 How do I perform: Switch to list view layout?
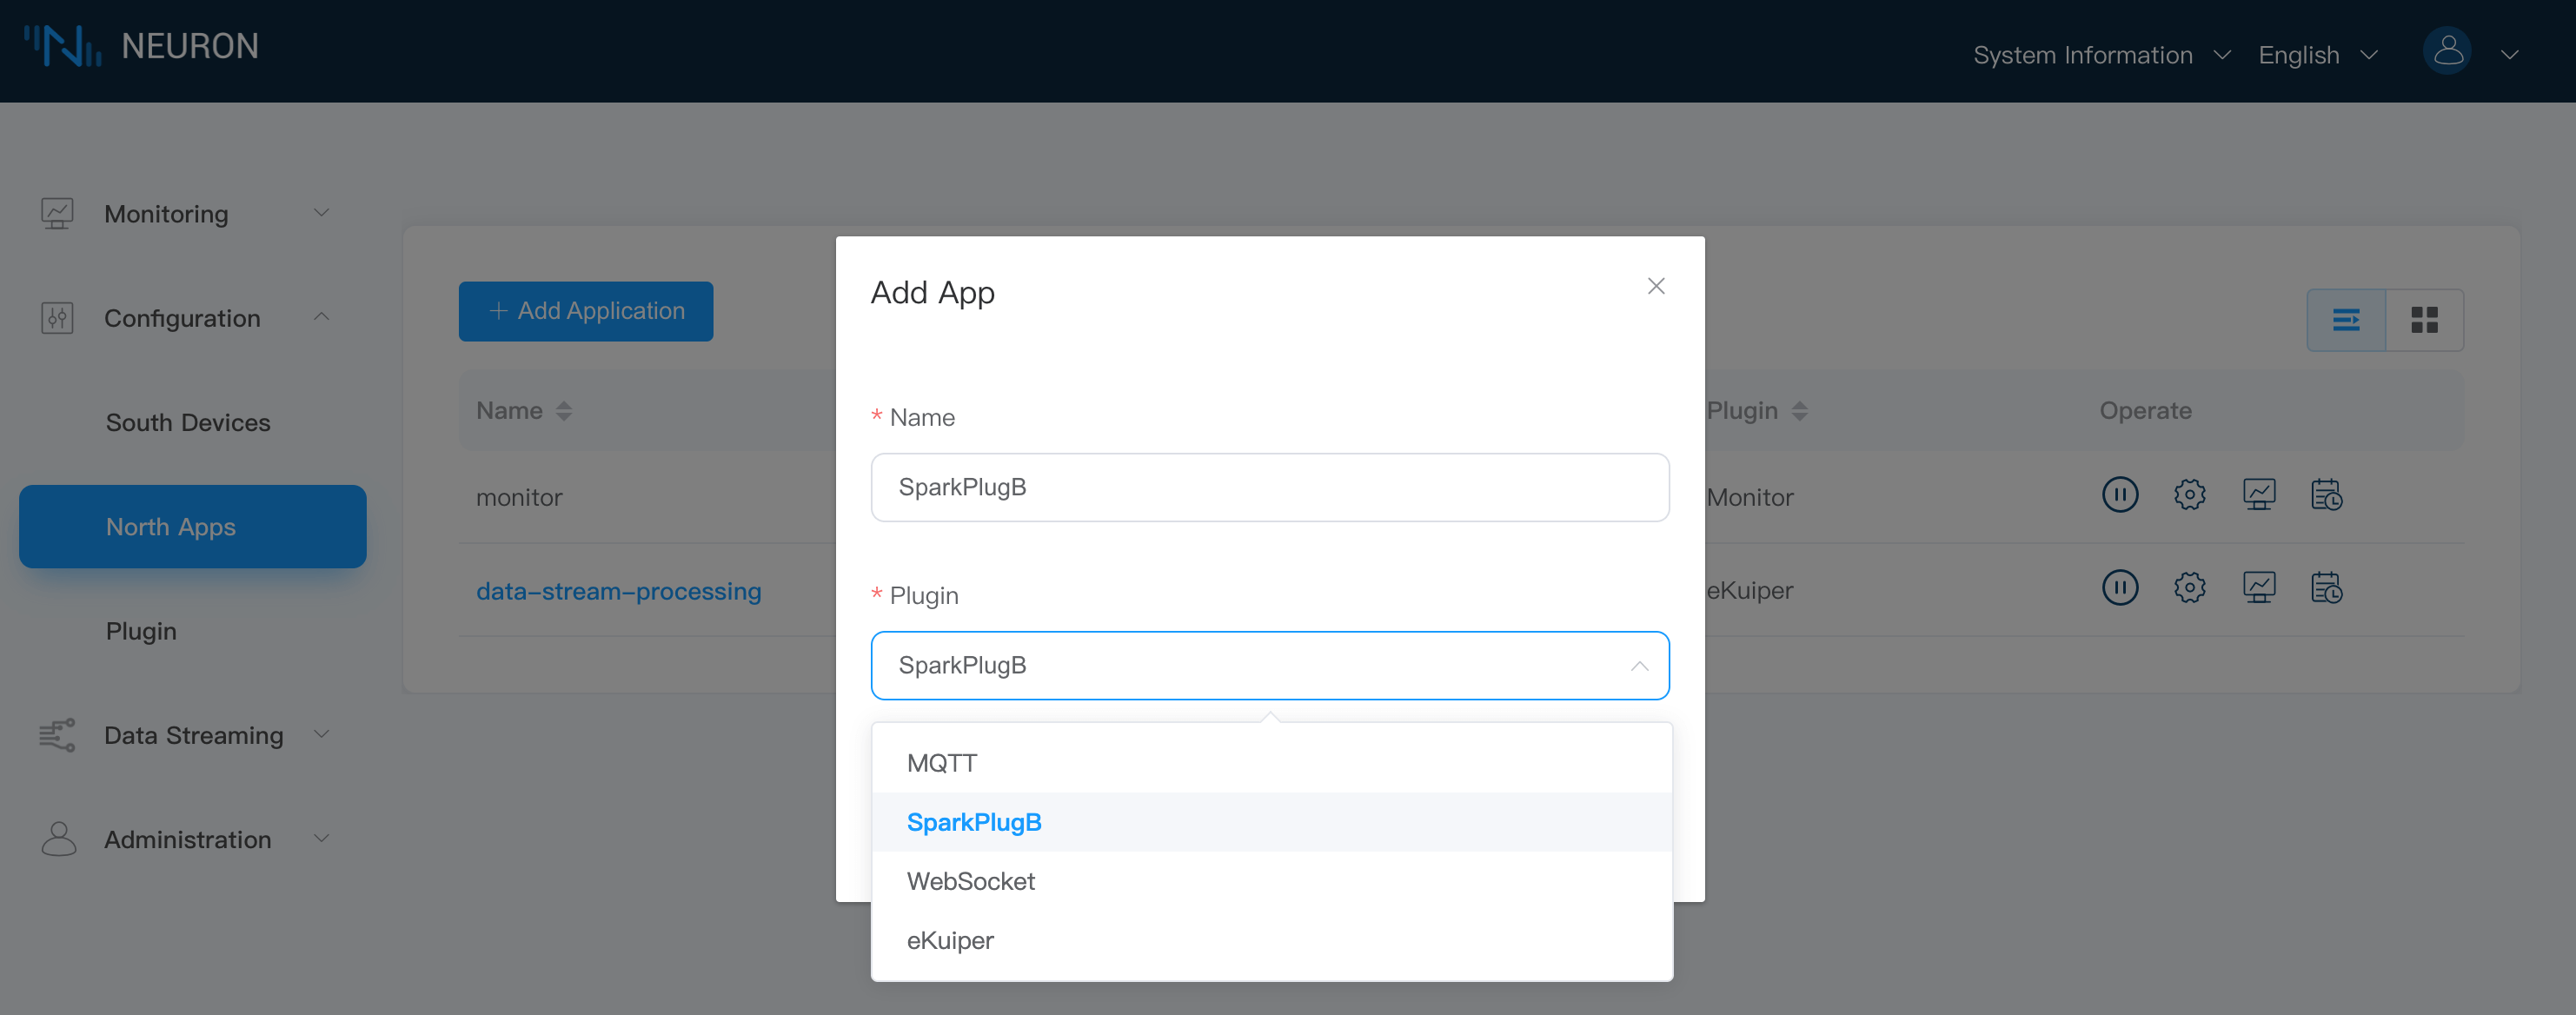click(2345, 320)
